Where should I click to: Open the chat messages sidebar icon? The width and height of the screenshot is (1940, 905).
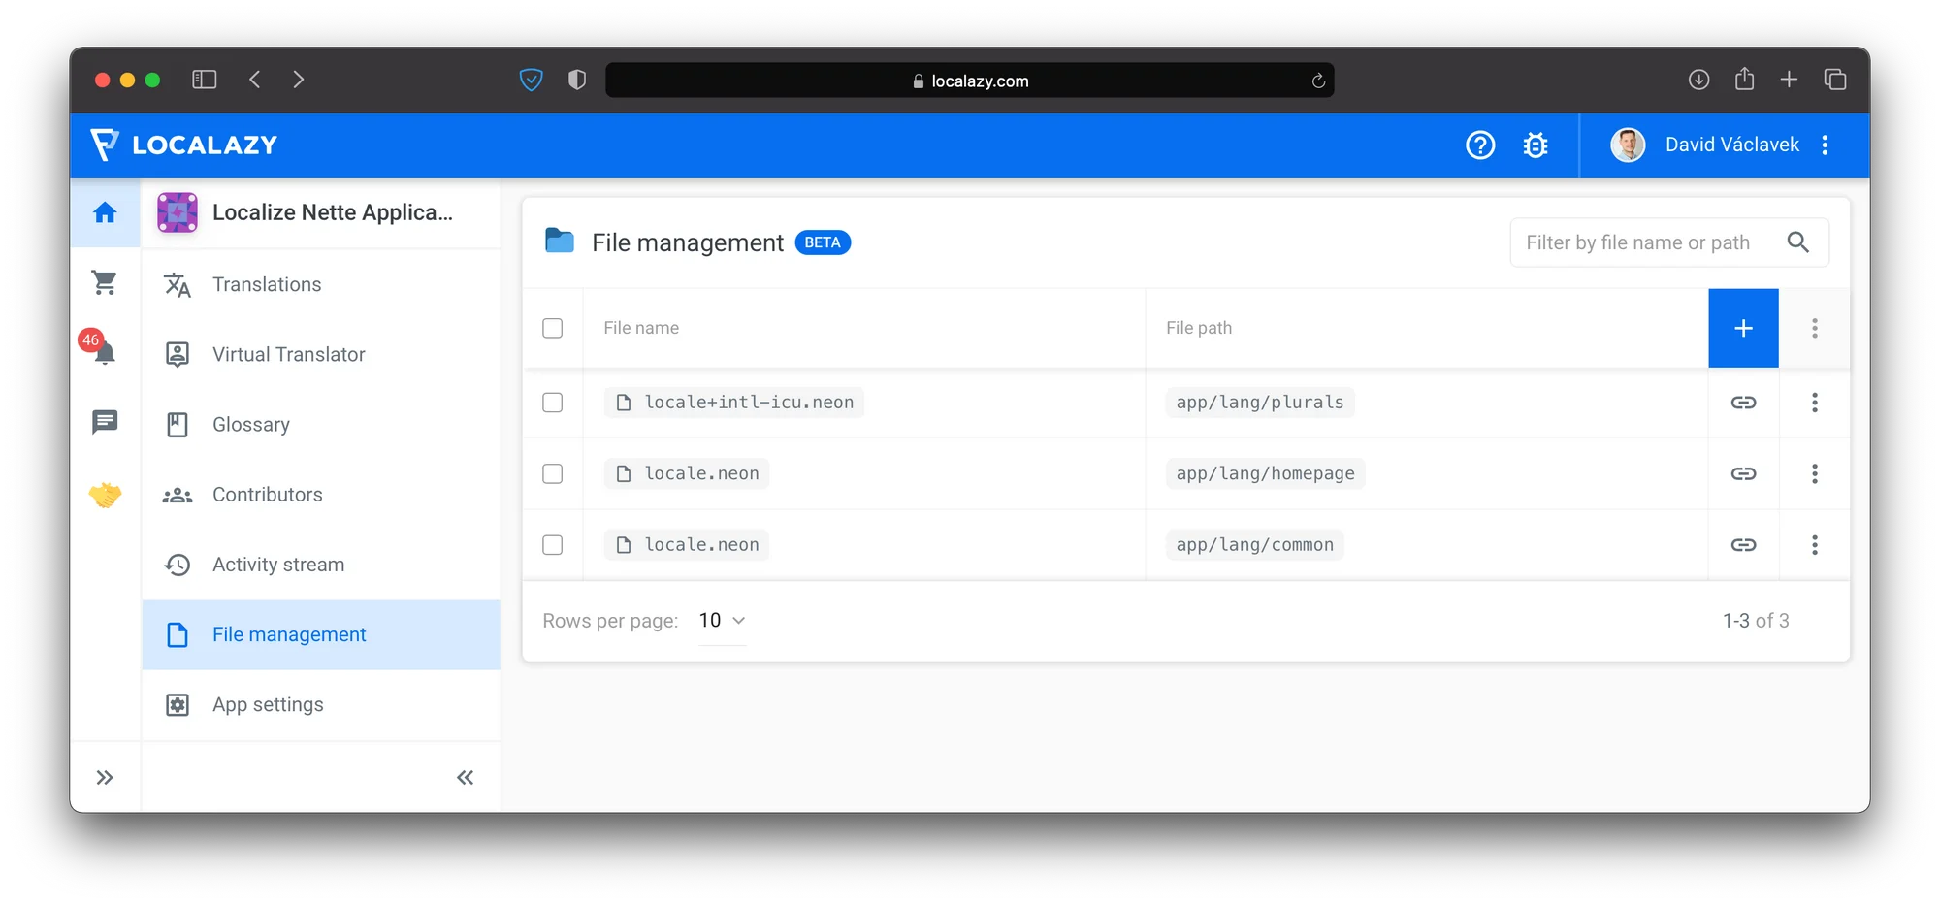pos(104,422)
